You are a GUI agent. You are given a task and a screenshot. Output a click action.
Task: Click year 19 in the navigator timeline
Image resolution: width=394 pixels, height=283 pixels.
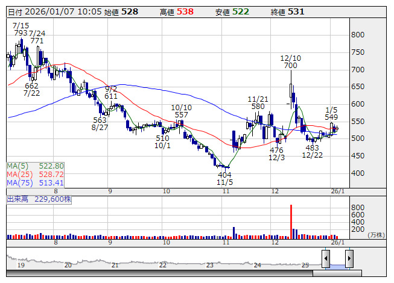21,265
